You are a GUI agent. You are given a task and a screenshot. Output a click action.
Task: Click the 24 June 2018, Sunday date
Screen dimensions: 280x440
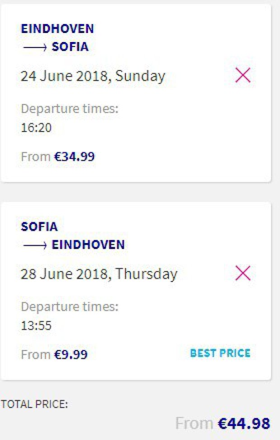[x=93, y=76]
